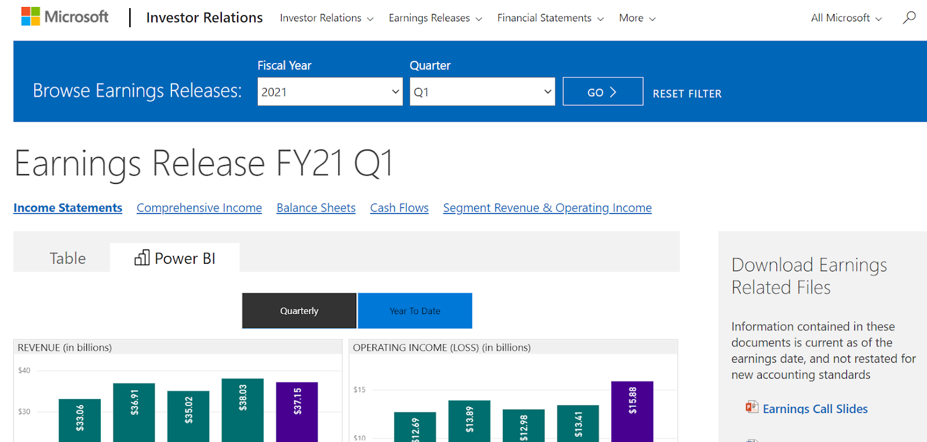Click the GO button

pyautogui.click(x=603, y=91)
